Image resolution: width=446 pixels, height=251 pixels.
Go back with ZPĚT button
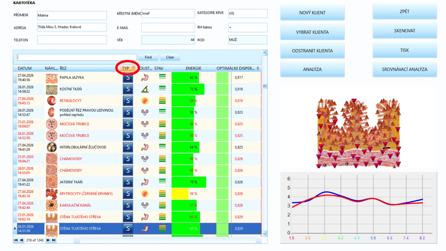(405, 11)
